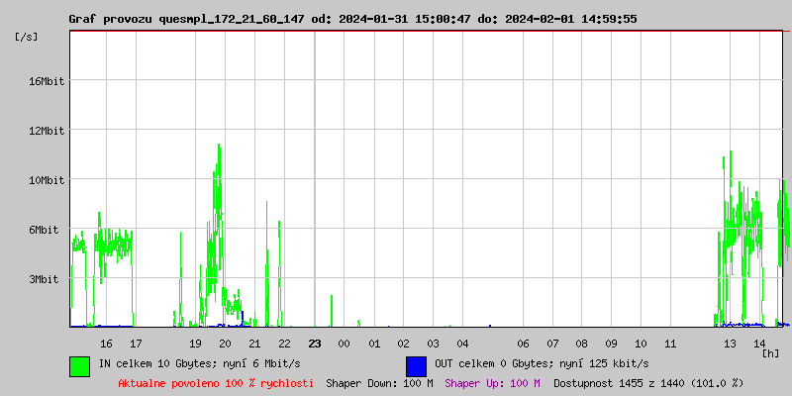This screenshot has height=396, width=792.
Task: Click the green IN legend color box
Action: point(80,366)
